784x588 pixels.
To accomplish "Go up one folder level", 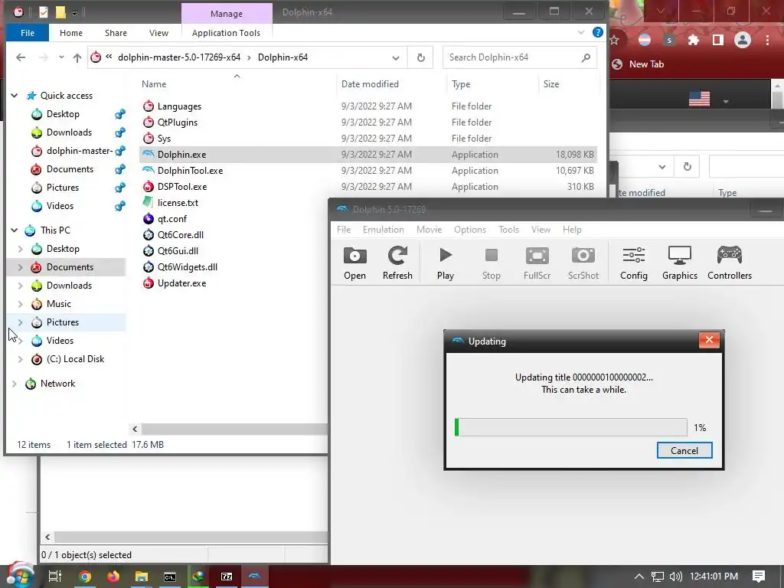I will tap(77, 57).
